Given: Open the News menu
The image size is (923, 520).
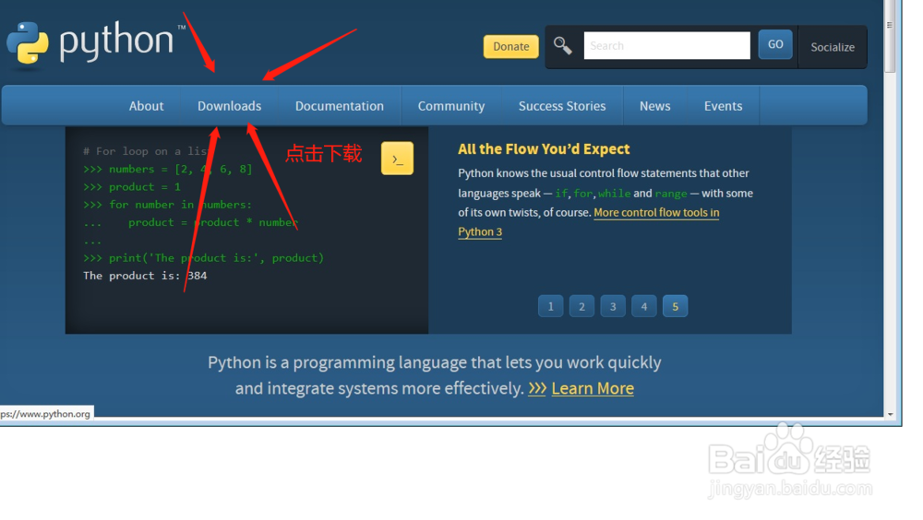Looking at the screenshot, I should coord(655,106).
